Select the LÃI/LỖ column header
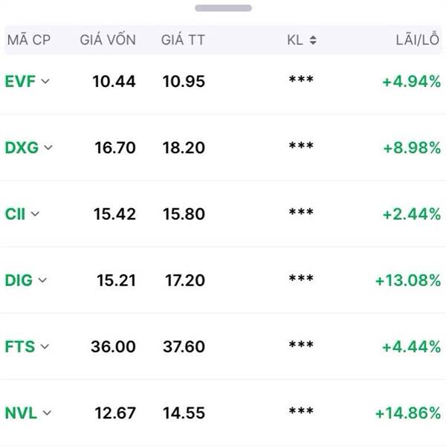This screenshot has width=446, height=446. coord(418,39)
